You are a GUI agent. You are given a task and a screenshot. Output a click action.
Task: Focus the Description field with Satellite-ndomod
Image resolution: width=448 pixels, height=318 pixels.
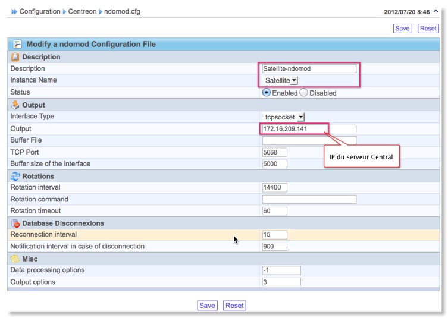309,68
